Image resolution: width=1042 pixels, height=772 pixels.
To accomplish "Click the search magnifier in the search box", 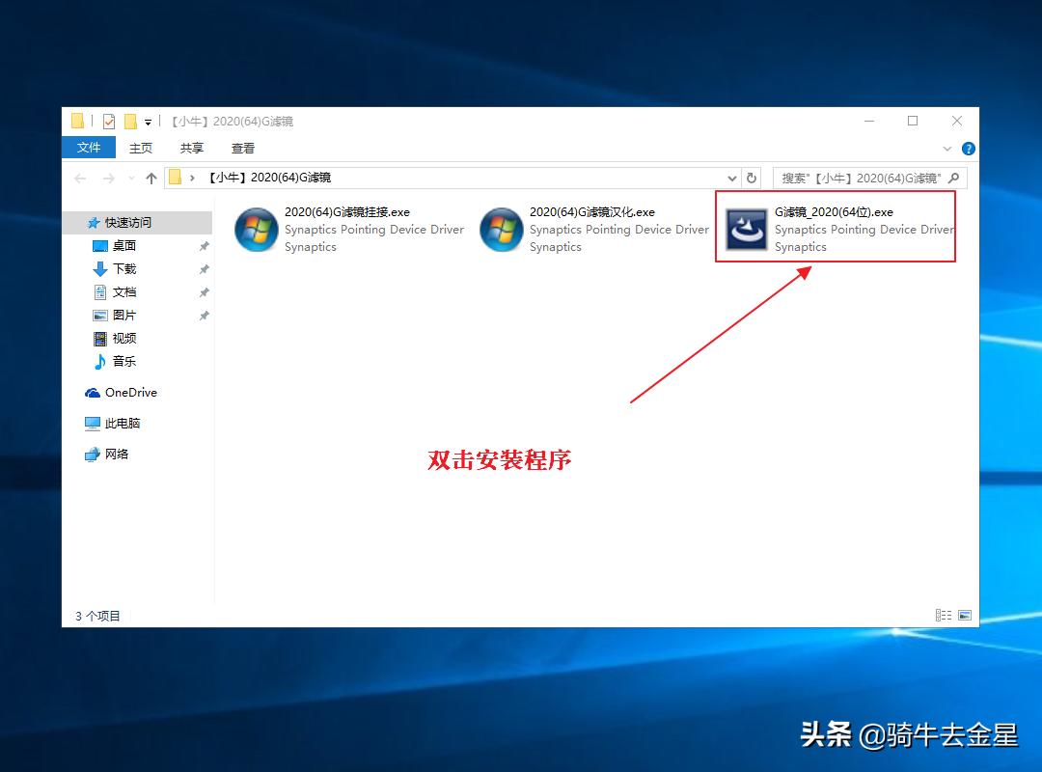I will 953,178.
